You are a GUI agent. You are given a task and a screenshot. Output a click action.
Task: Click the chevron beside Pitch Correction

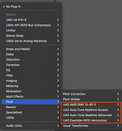[118, 94]
